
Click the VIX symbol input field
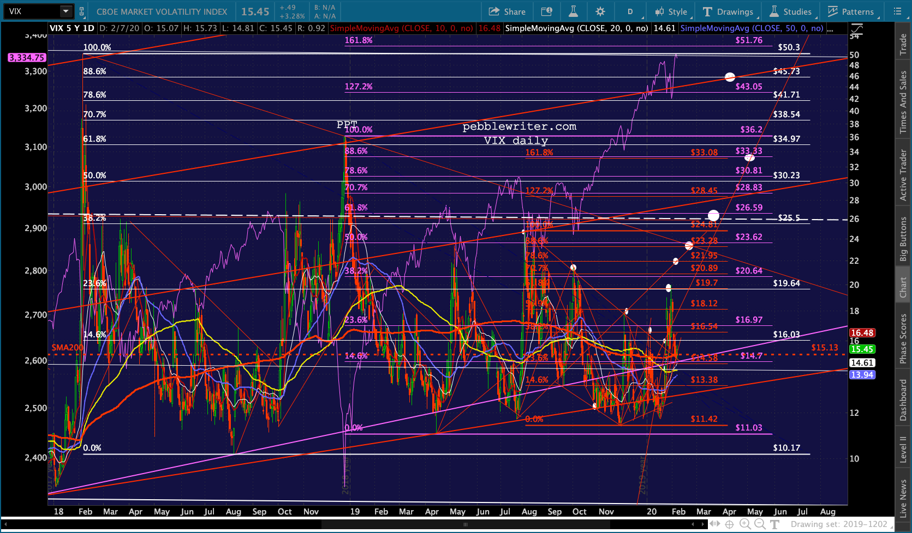click(32, 11)
